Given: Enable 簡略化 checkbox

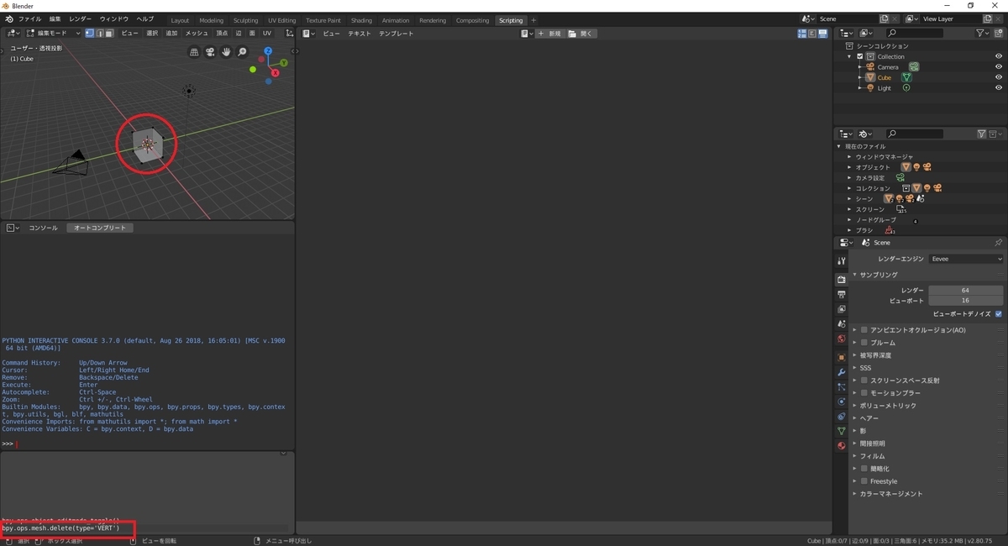Looking at the screenshot, I should 864,469.
